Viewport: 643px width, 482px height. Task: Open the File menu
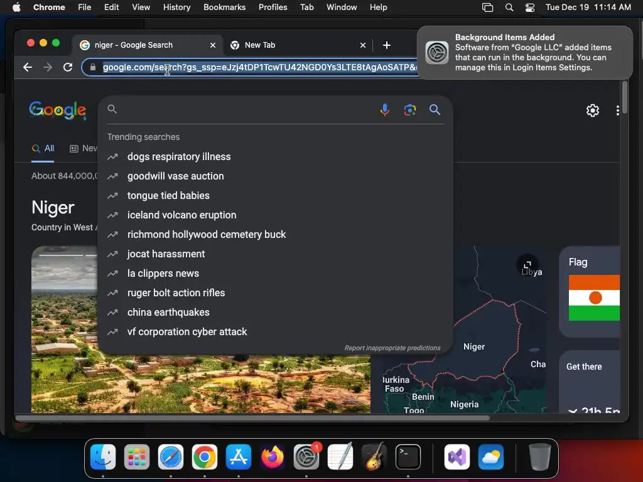(85, 8)
